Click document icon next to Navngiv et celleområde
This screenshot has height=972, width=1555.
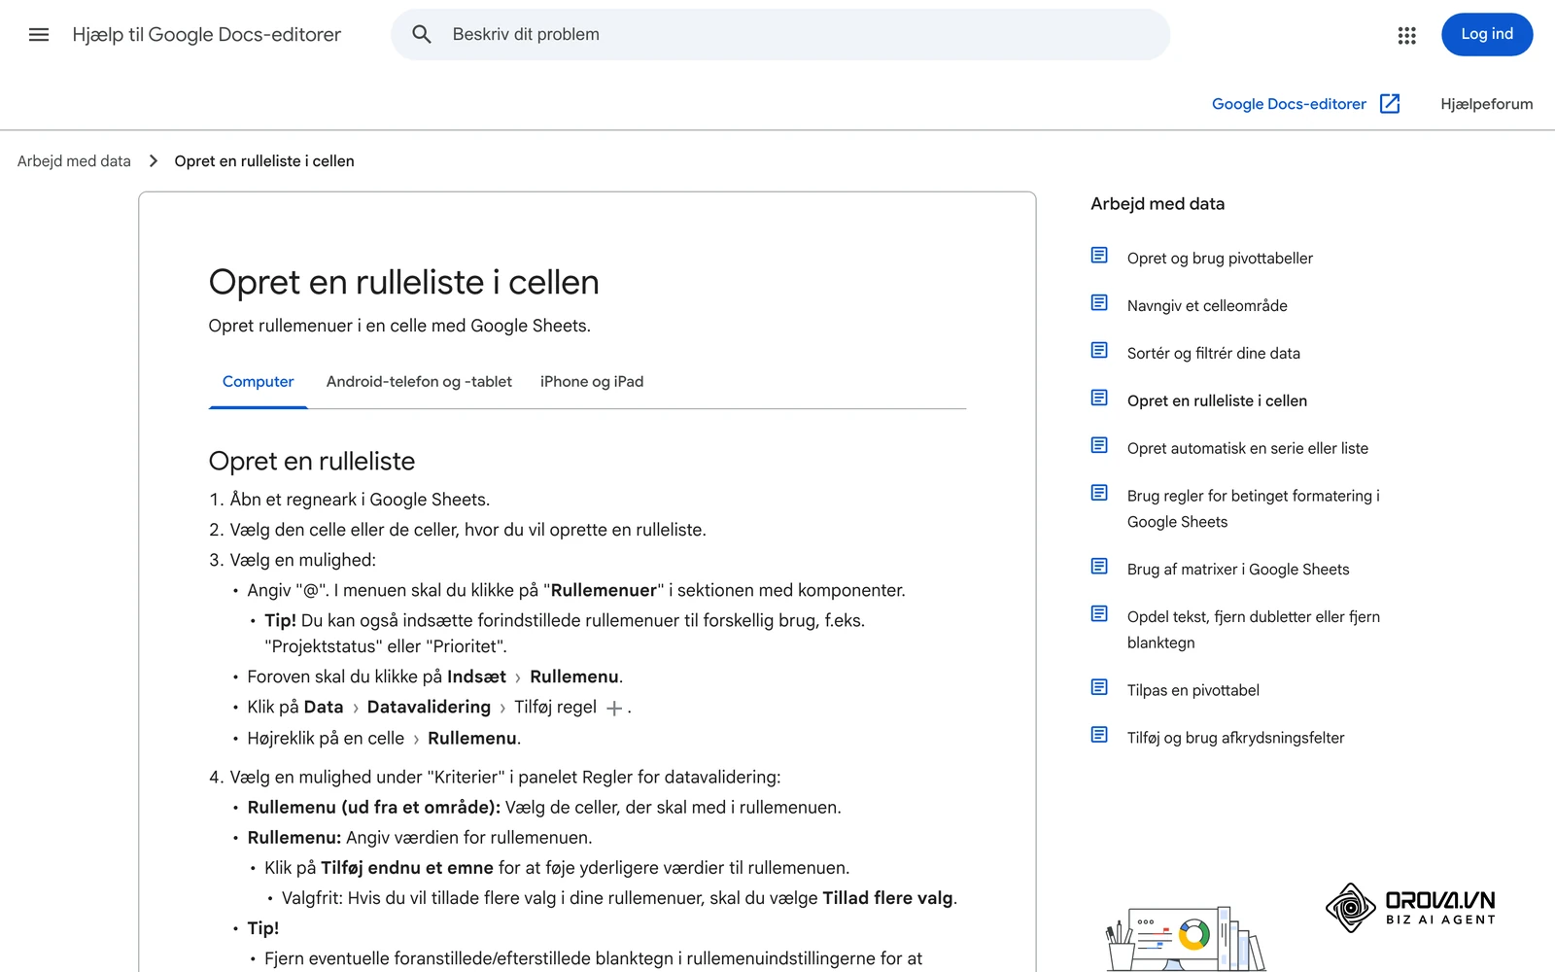point(1099,303)
